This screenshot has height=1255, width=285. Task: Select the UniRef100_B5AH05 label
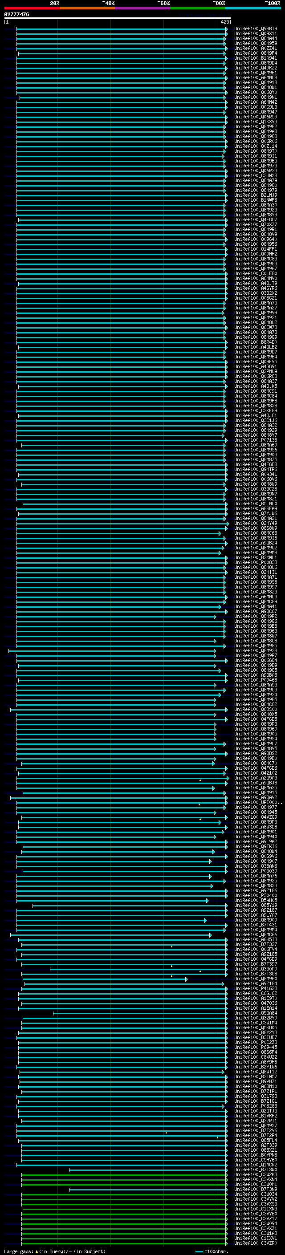pos(256,900)
